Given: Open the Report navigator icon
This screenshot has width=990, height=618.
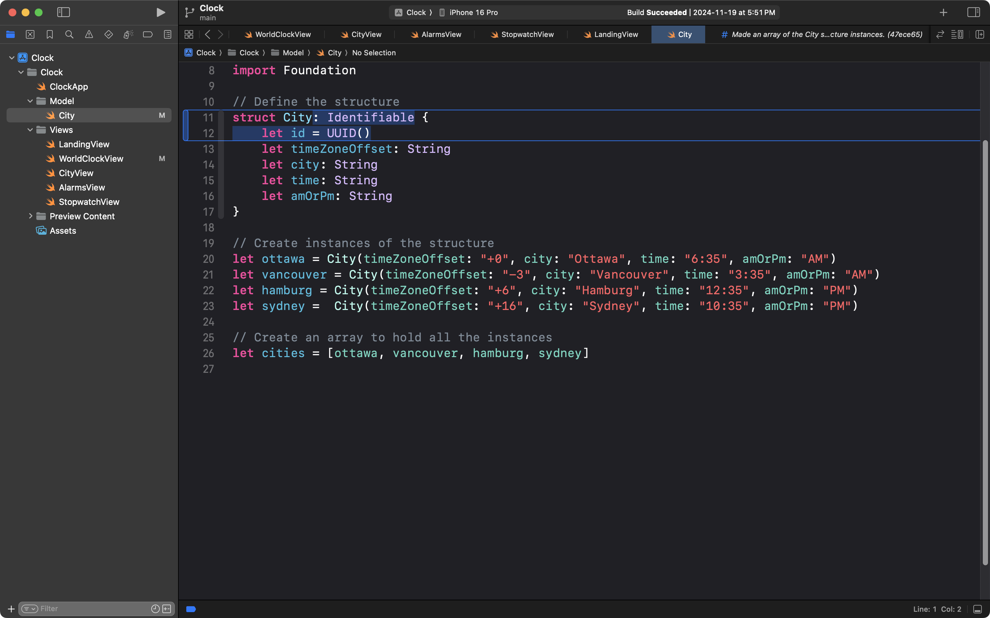Looking at the screenshot, I should (x=167, y=34).
